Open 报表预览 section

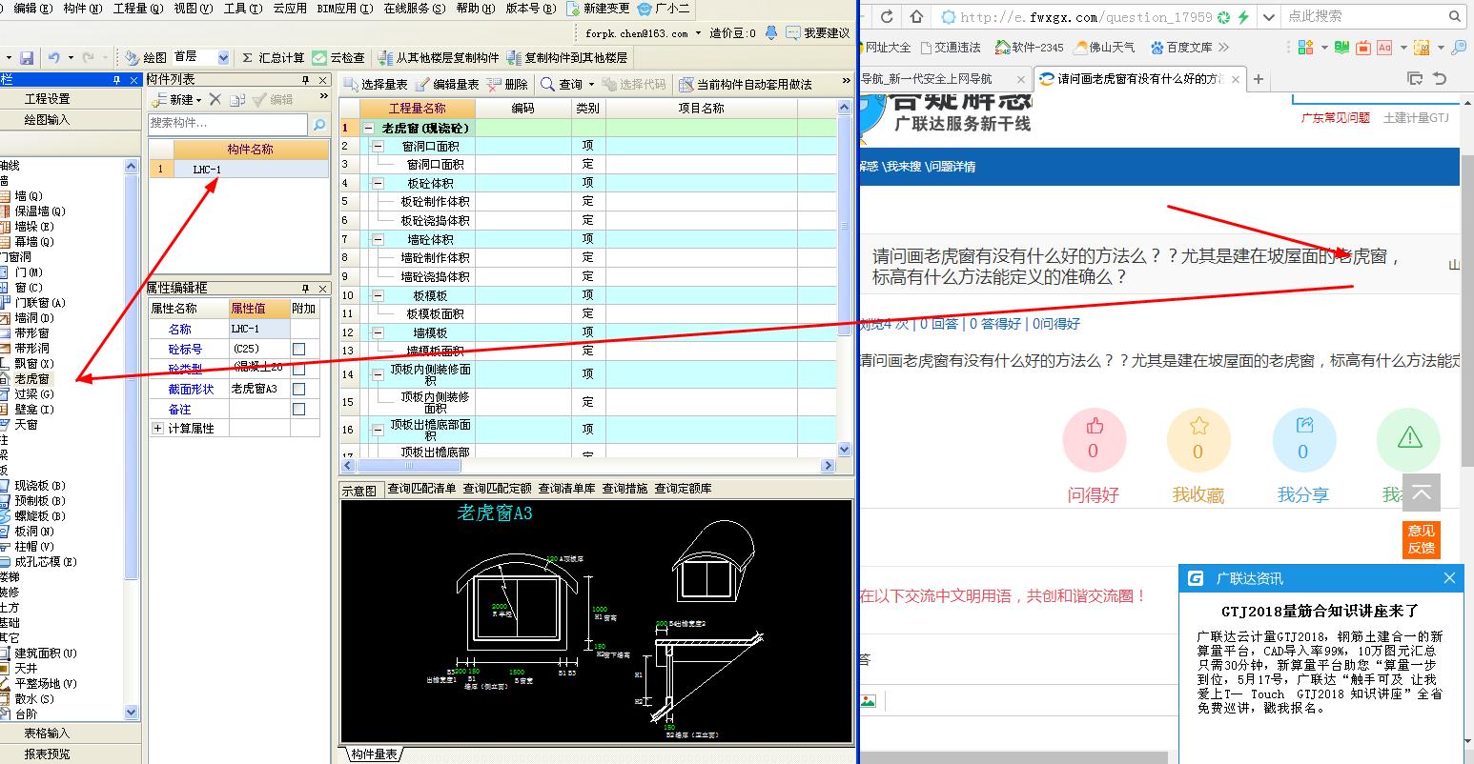point(48,754)
